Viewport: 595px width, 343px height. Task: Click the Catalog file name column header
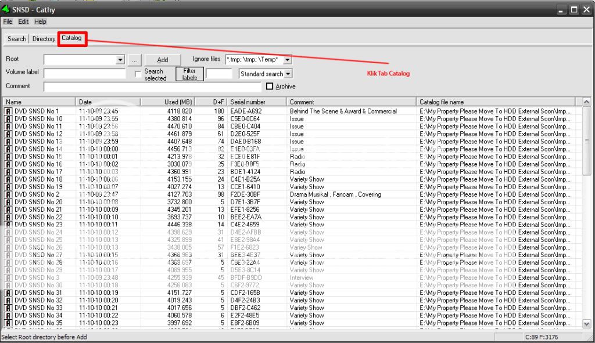[496, 102]
